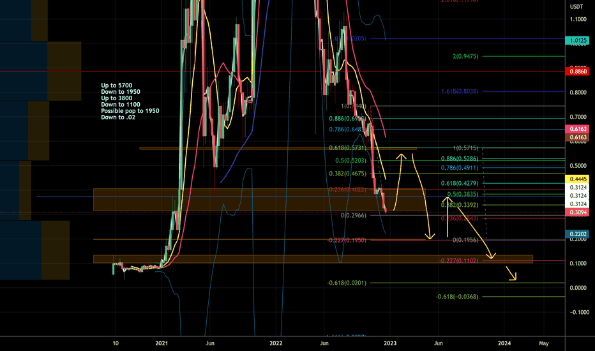
Task: Click the 0.1000 price axis value
Action: pos(578,264)
